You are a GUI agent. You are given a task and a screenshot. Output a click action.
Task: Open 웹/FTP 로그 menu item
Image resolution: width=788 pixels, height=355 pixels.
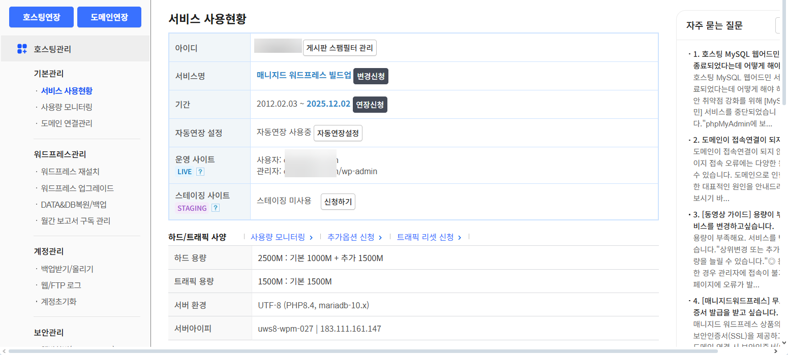(x=61, y=285)
